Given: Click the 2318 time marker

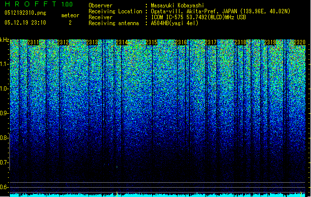Looking at the screenshot, I should (240, 42).
